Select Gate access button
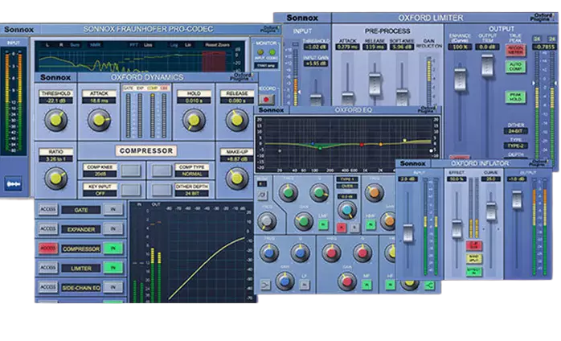This screenshot has height=341, width=561. [48, 210]
